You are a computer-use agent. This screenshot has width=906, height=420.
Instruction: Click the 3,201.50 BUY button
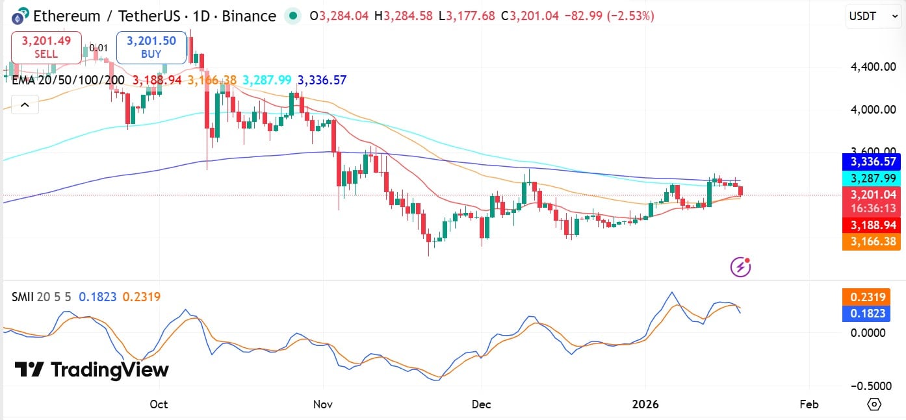click(151, 47)
